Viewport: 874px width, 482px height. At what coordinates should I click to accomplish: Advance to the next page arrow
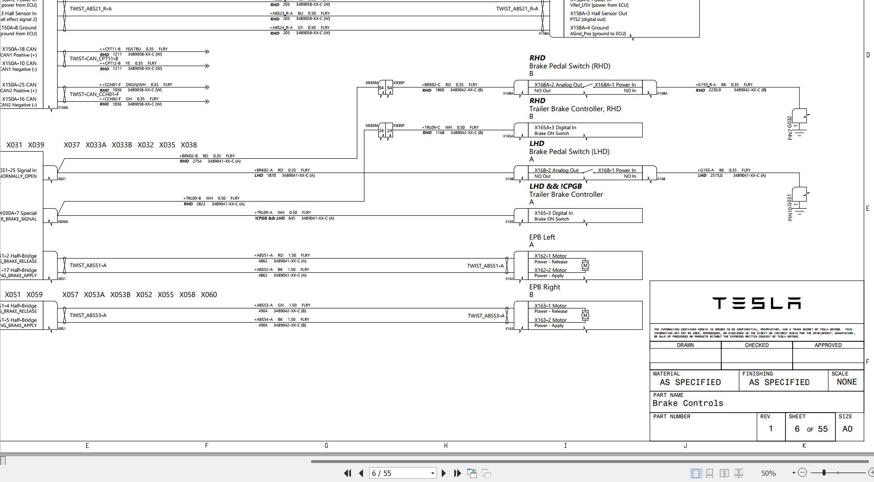click(444, 473)
